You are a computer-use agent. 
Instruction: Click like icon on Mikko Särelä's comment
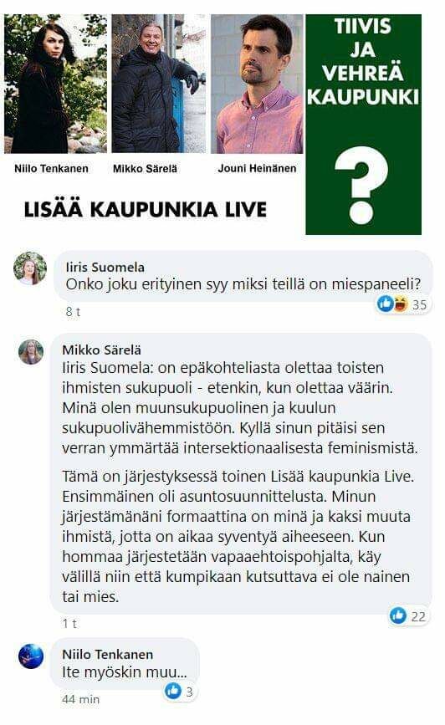(398, 615)
